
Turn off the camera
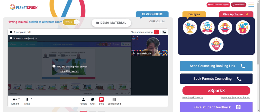coord(15,101)
